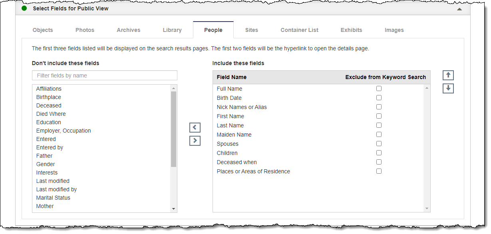Image resolution: width=491 pixels, height=234 pixels.
Task: Check Exclude from Keyword Search for Full Name
Action: click(379, 89)
